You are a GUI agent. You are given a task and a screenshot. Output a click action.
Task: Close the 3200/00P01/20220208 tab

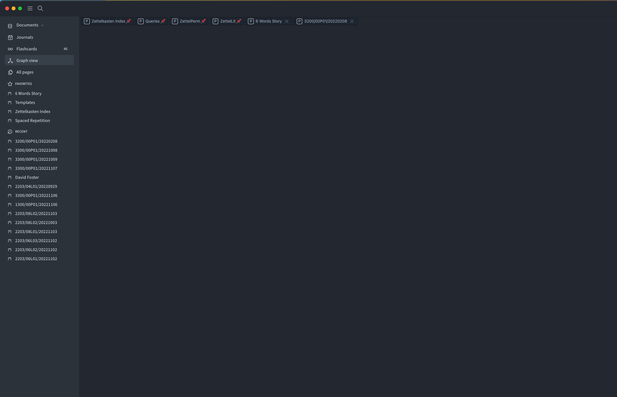pyautogui.click(x=352, y=21)
